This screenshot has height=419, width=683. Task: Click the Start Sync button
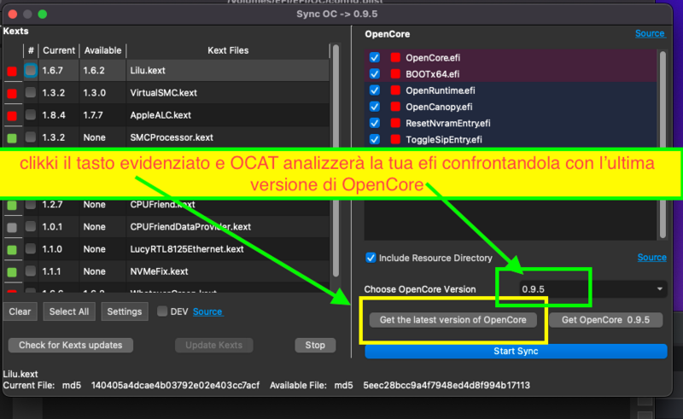516,351
